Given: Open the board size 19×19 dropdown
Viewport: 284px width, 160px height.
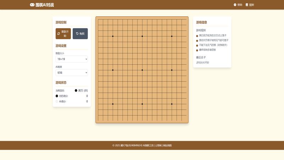Looking at the screenshot, I should [71, 59].
